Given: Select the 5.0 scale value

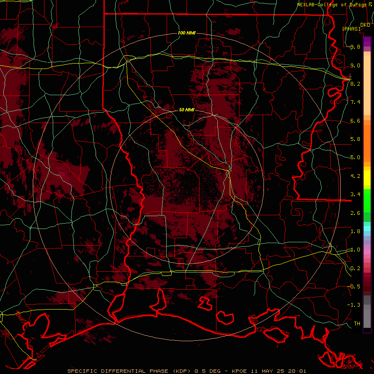Looking at the screenshot, I should click(355, 157).
